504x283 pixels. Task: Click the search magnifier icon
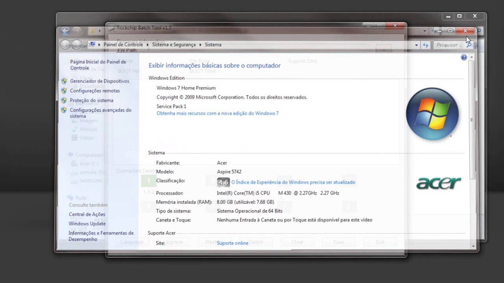click(x=469, y=45)
